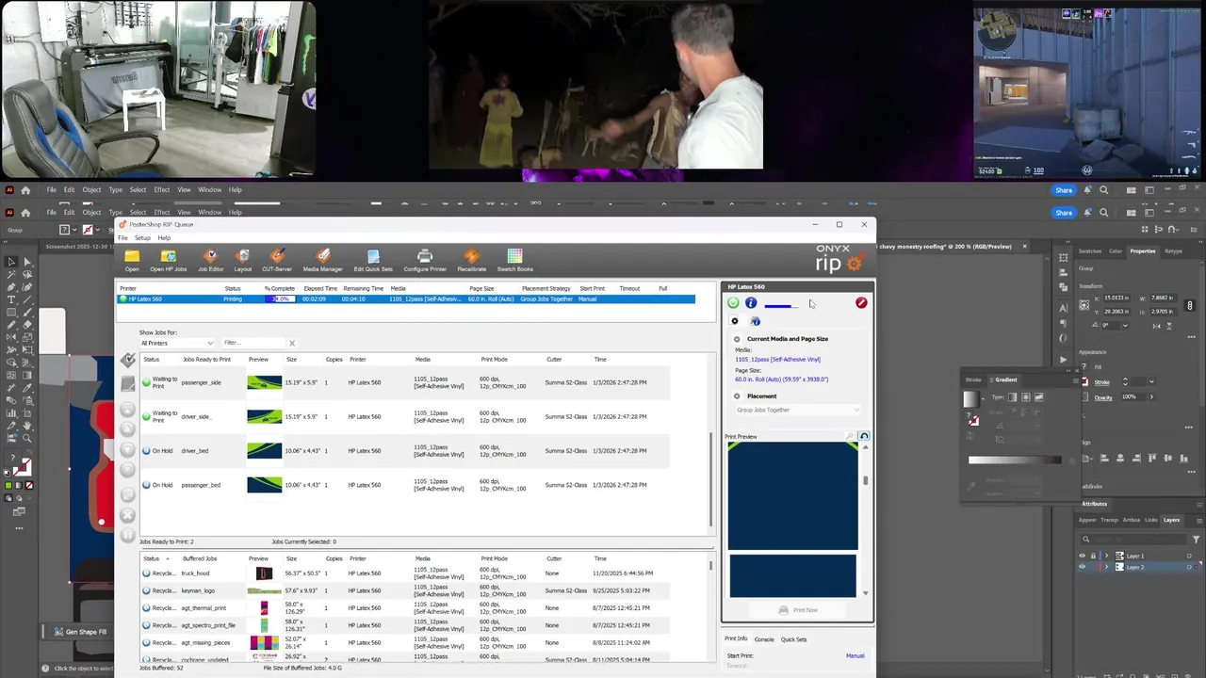Screen dimensions: 1206x678
Task: Open the rotation angle dropdown in Transform
Action: click(1125, 326)
